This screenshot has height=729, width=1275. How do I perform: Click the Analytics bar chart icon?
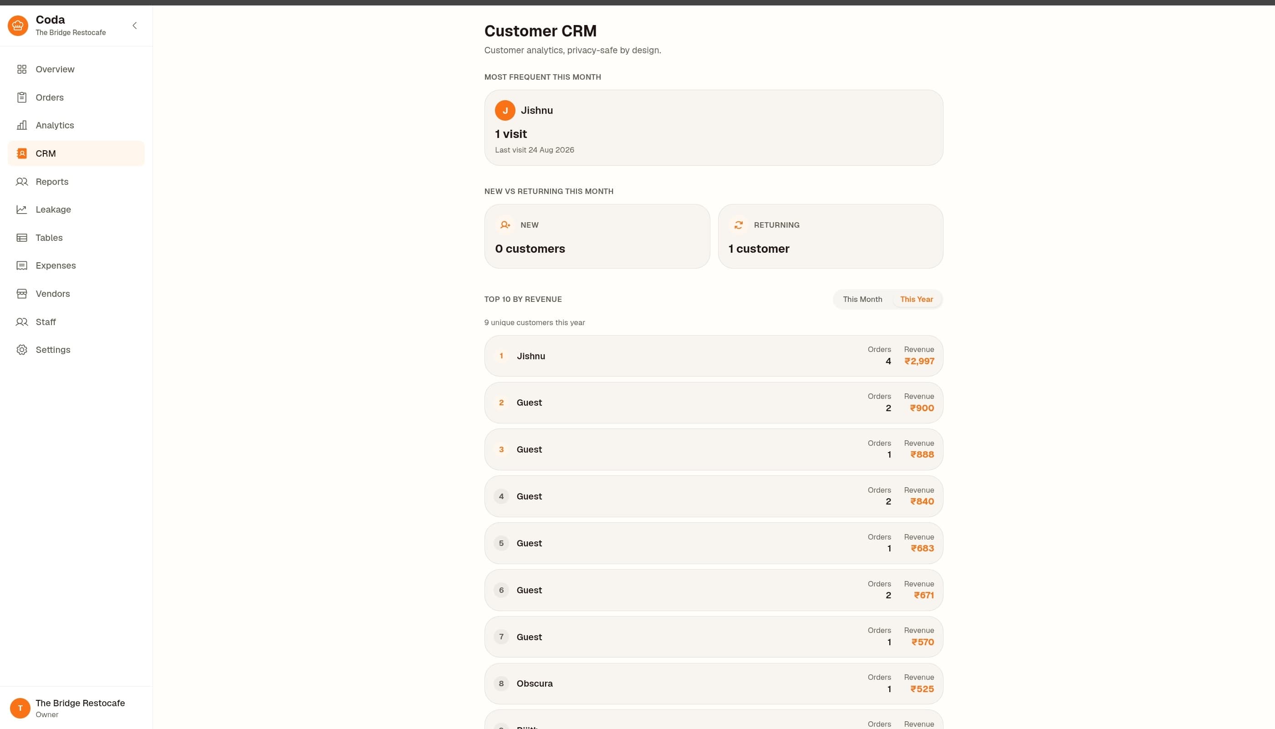(21, 125)
